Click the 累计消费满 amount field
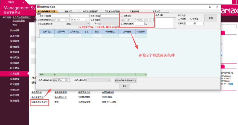 pos(139,24)
